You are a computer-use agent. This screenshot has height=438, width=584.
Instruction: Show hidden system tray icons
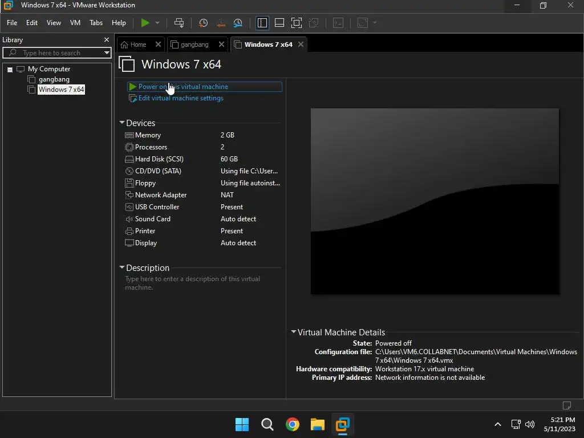[497, 424]
